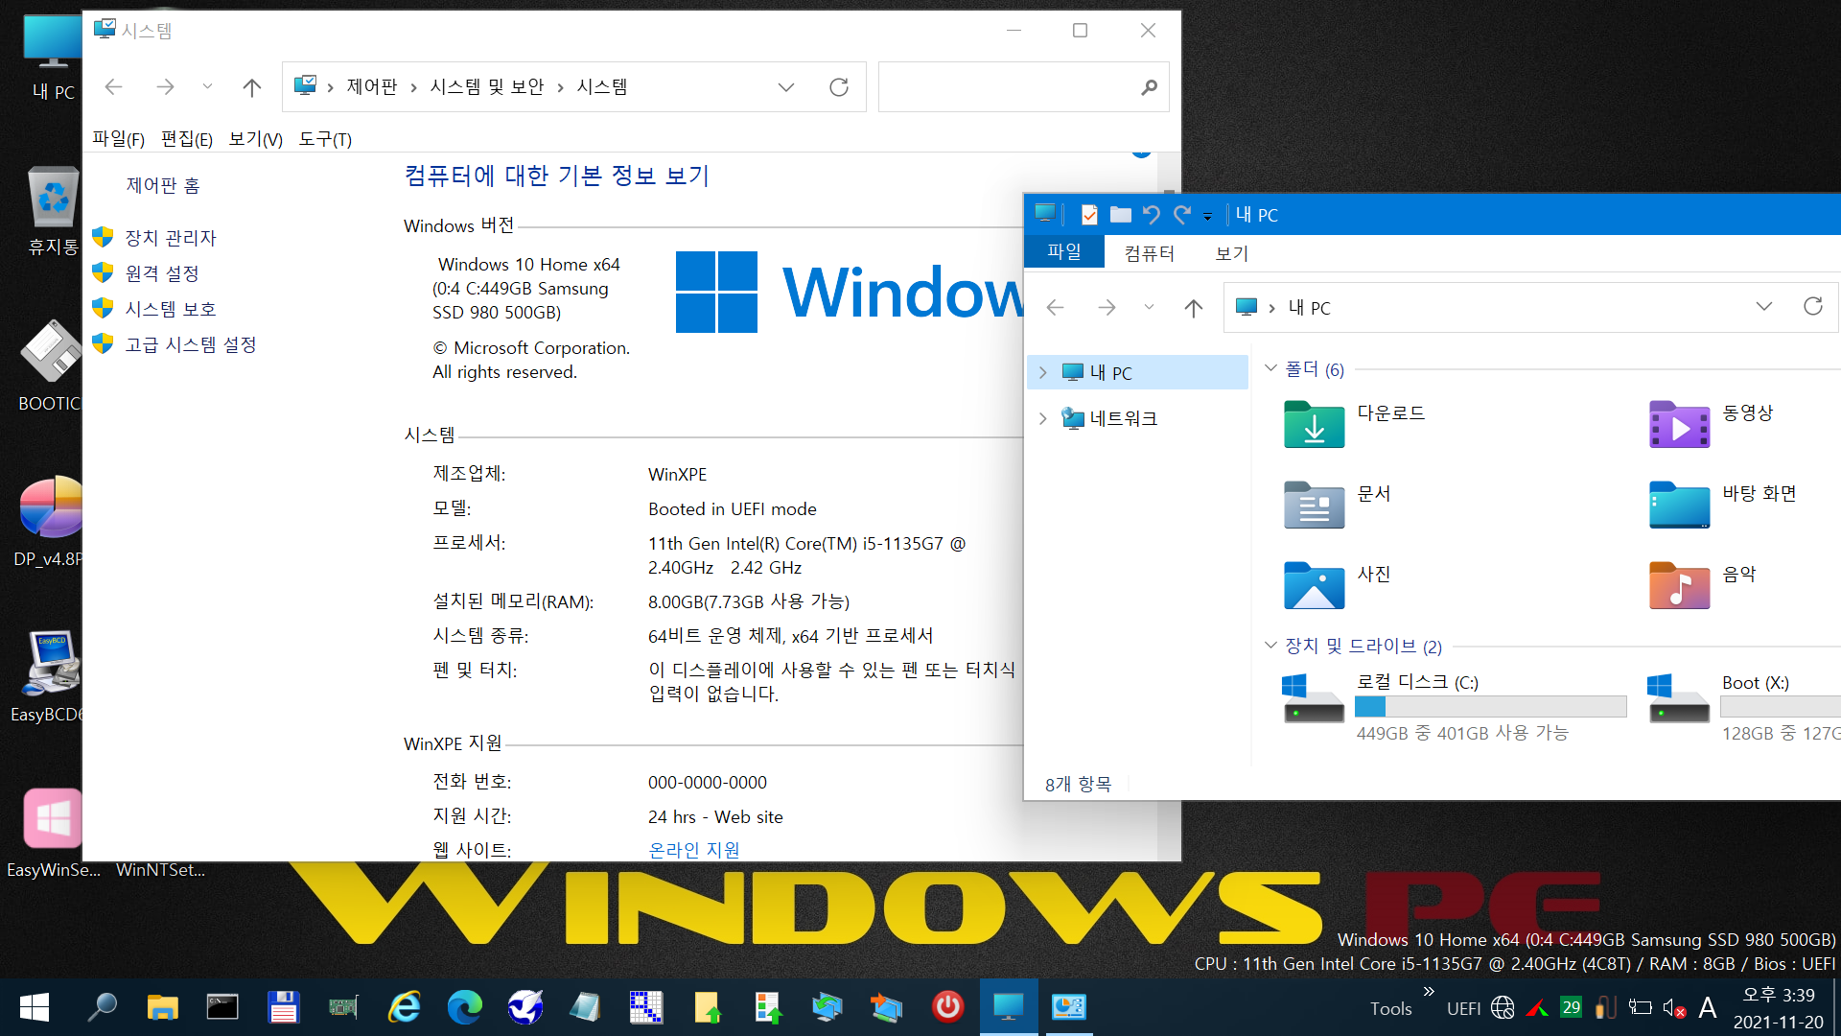Open recent locations dropdown in My PC window
Image resolution: width=1841 pixels, height=1036 pixels.
pos(1149,307)
